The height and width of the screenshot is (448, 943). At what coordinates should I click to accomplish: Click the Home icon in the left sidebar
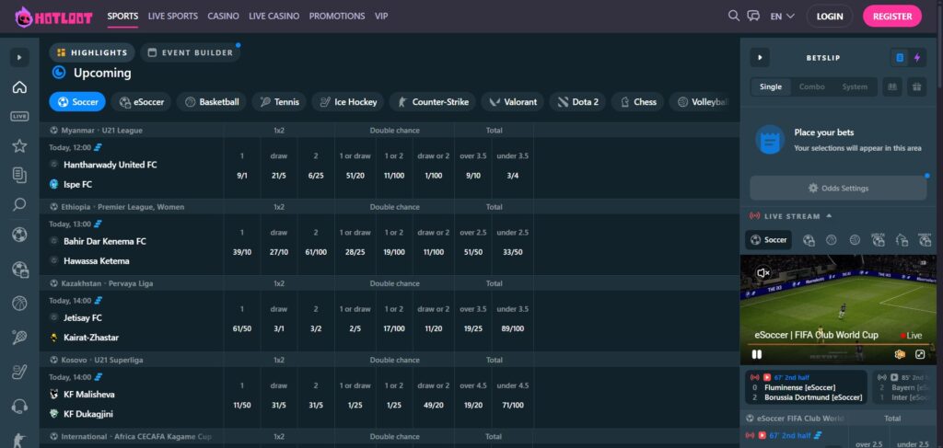tap(19, 88)
